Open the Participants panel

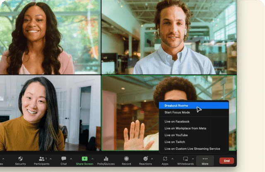point(41,159)
